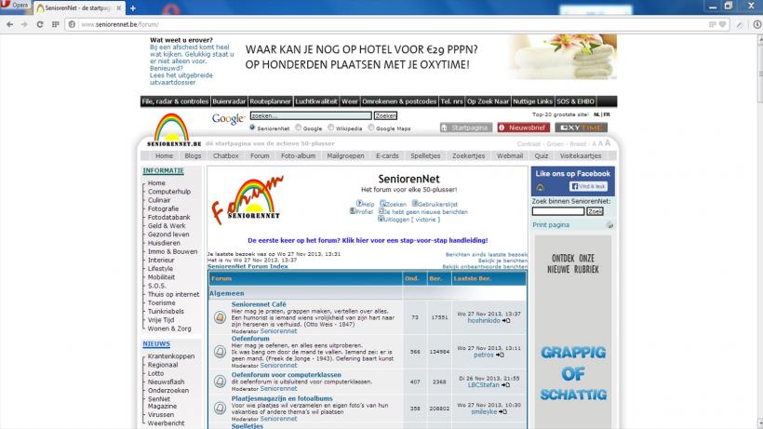Open the 'Omrekenen & postcodes' menu

pos(399,101)
